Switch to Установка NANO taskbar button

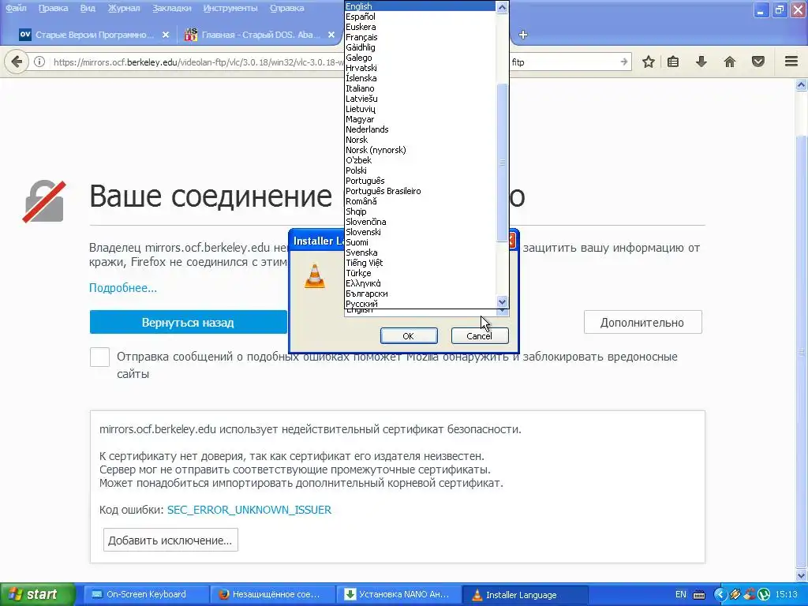pyautogui.click(x=398, y=595)
